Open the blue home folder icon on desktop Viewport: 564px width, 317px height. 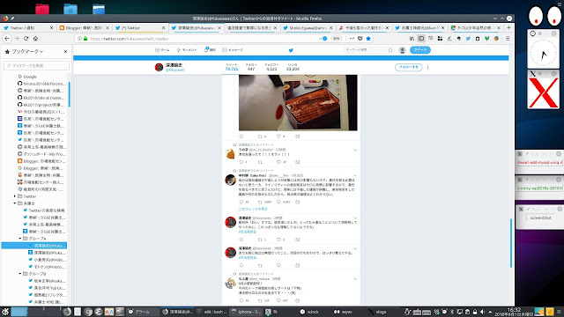coord(70,9)
